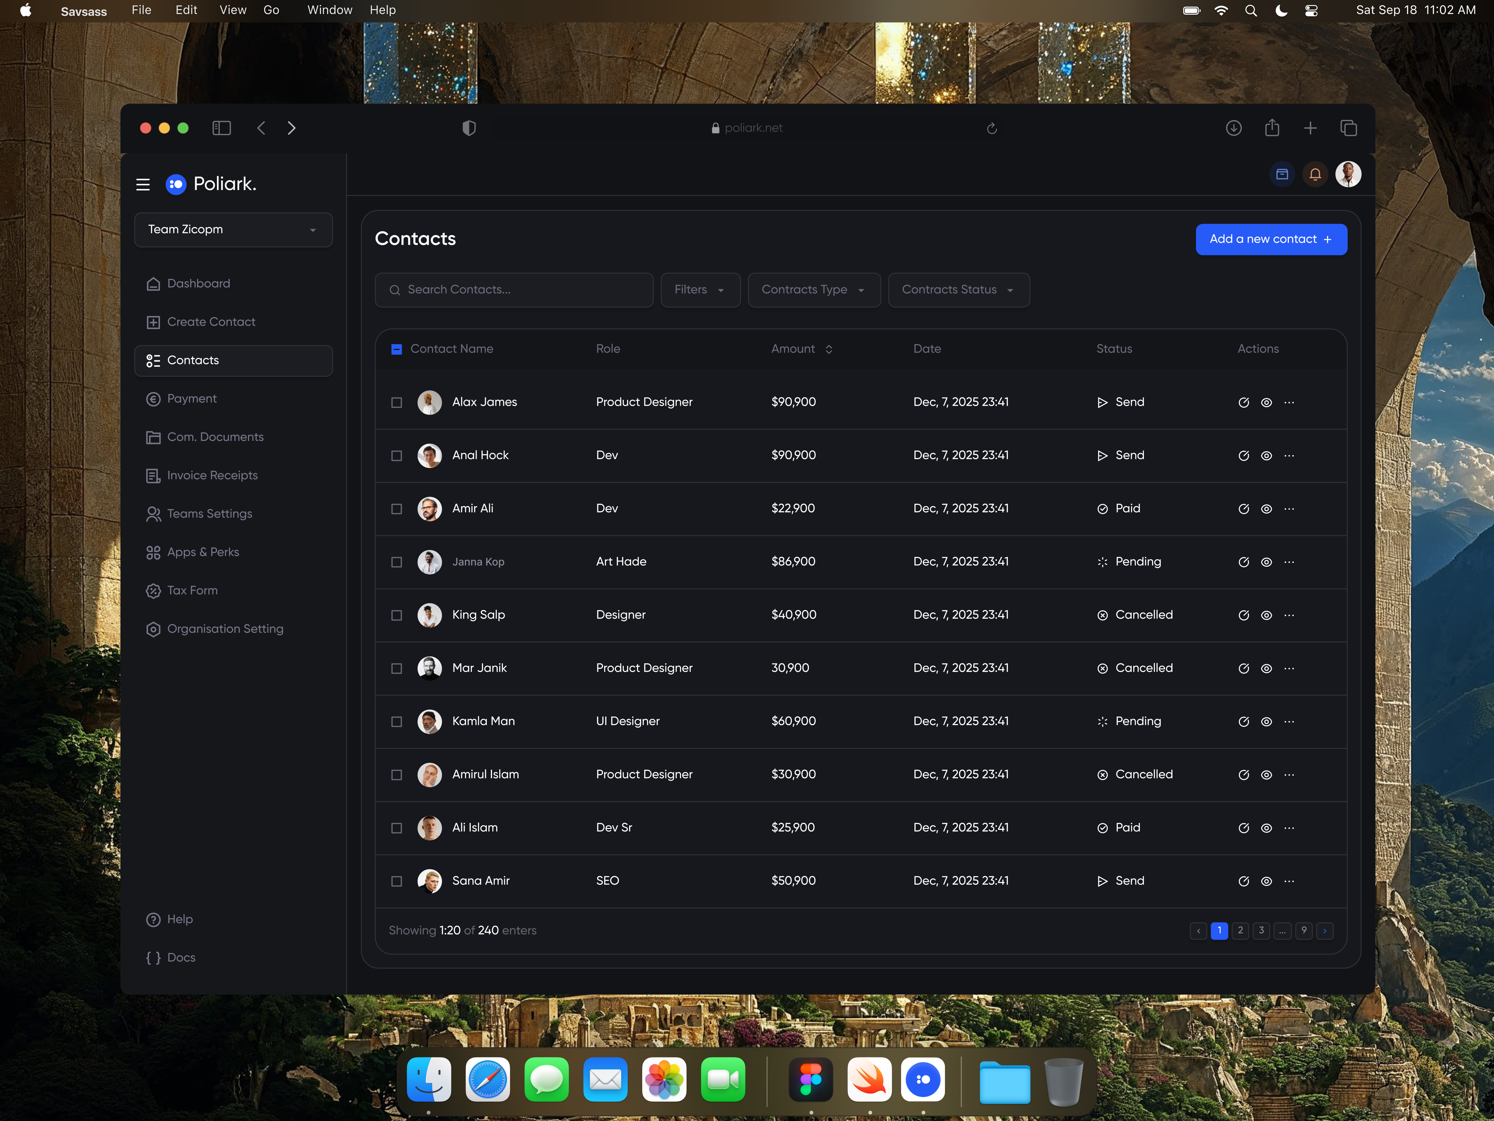
Task: Open the user profile avatar
Action: click(1348, 174)
